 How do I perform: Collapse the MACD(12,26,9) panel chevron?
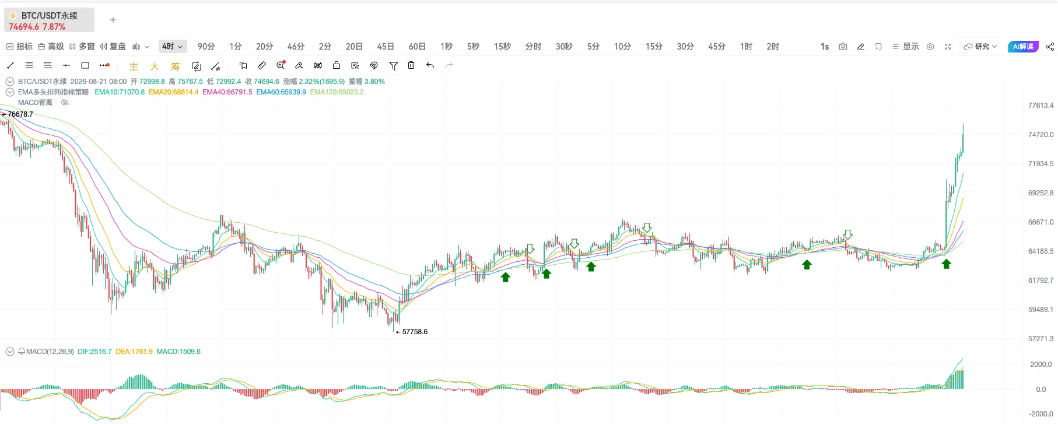[10, 352]
